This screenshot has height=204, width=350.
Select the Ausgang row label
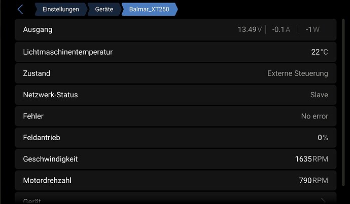tap(38, 30)
